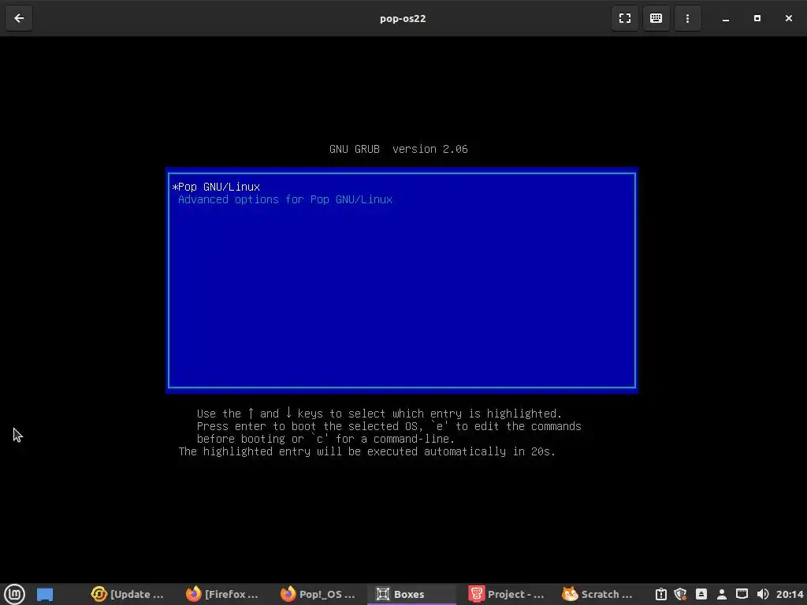Close the pop-os22 window
The width and height of the screenshot is (807, 605).
point(788,19)
